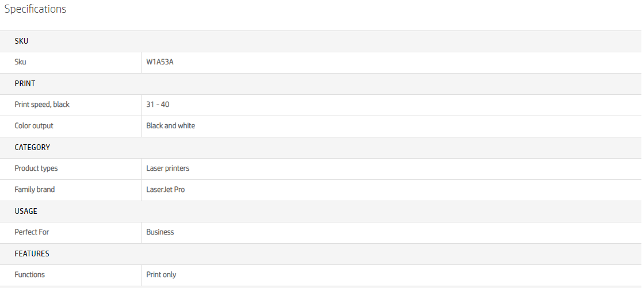Click the Sku row label
The height and width of the screenshot is (288, 642).
[20, 62]
